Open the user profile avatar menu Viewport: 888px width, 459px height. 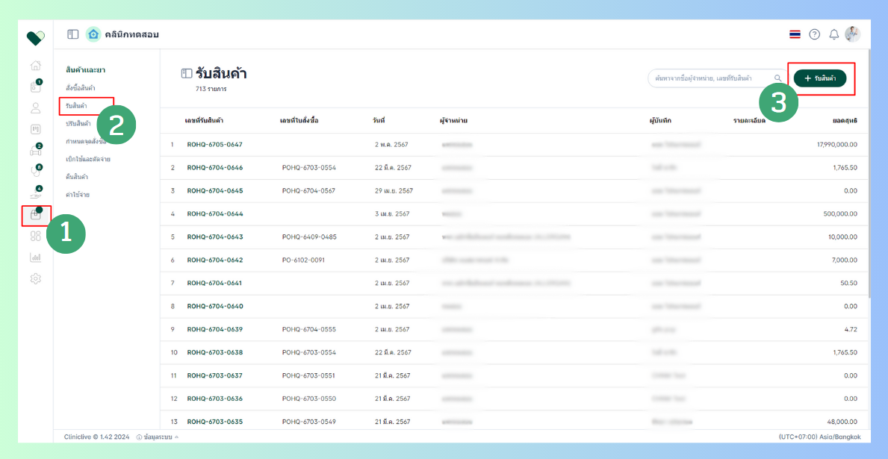click(852, 34)
